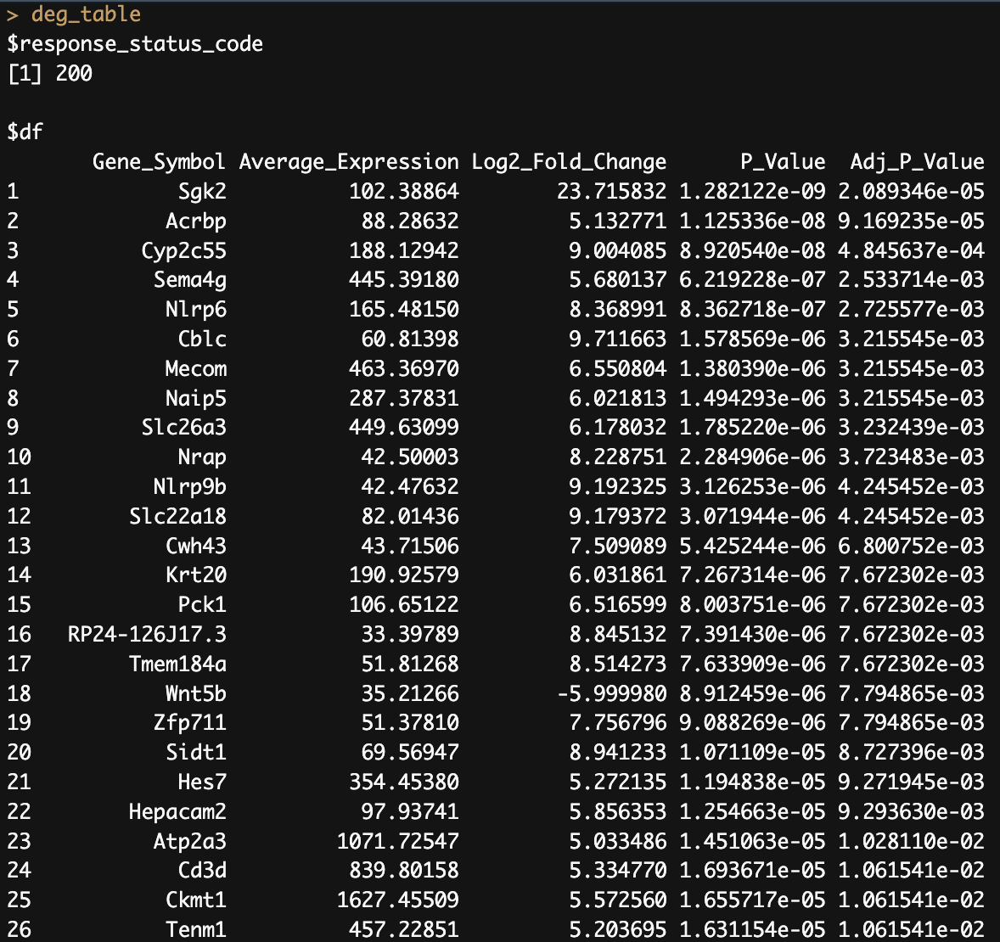Click the Average_Expression column header
Image resolution: width=1000 pixels, height=942 pixels.
(x=349, y=162)
